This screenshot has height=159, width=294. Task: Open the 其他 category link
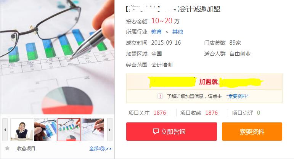(x=178, y=32)
